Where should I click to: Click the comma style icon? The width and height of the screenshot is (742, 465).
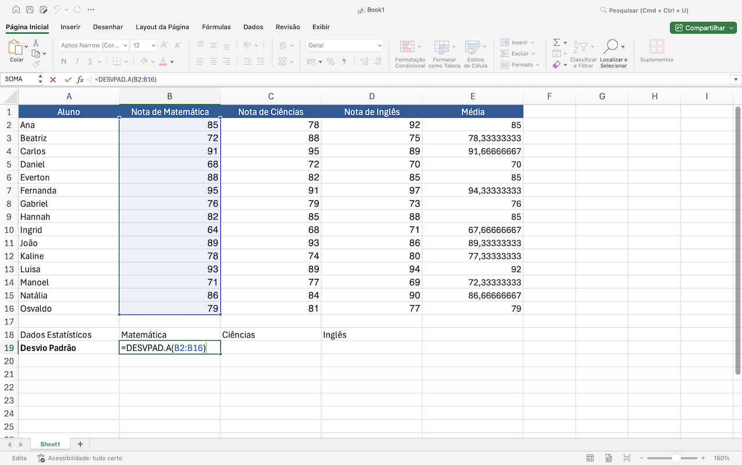pos(344,61)
